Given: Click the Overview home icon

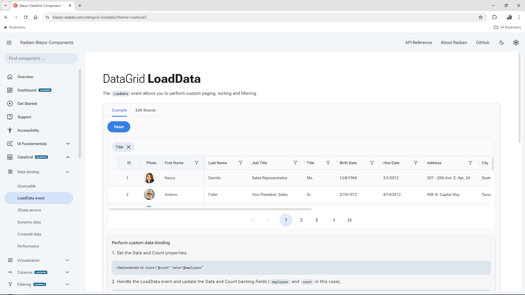Looking at the screenshot, I should (x=10, y=77).
